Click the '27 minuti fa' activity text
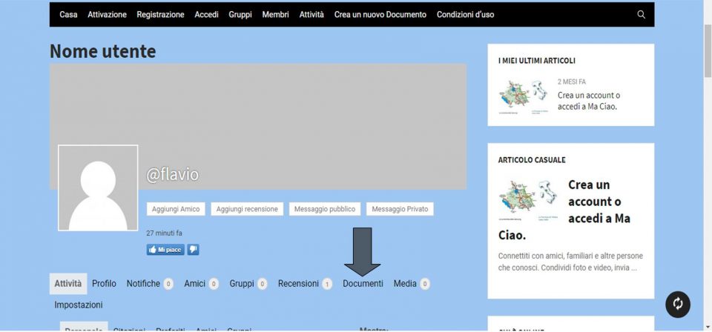Image resolution: width=712 pixels, height=332 pixels. coord(164,233)
